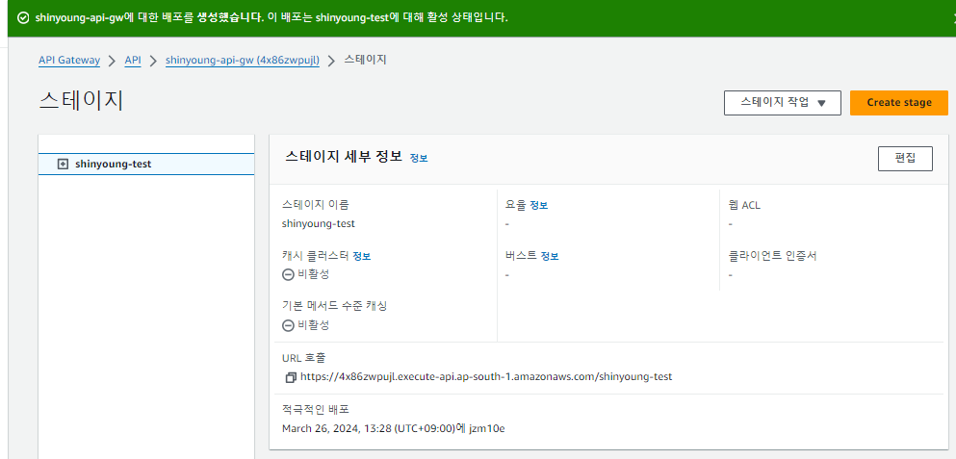Click the 스테이지 이름 value shinyoung-test

319,223
